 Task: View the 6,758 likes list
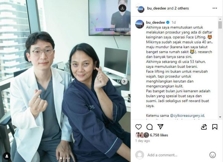tap(159, 135)
